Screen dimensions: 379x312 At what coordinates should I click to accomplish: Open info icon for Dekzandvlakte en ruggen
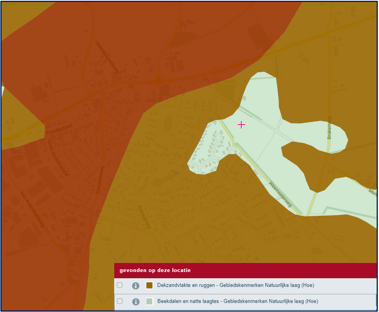136,286
